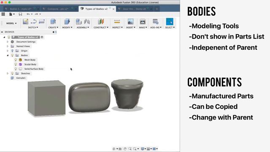
Task: Open the MAKE dropdown menu
Action: click(x=143, y=27)
